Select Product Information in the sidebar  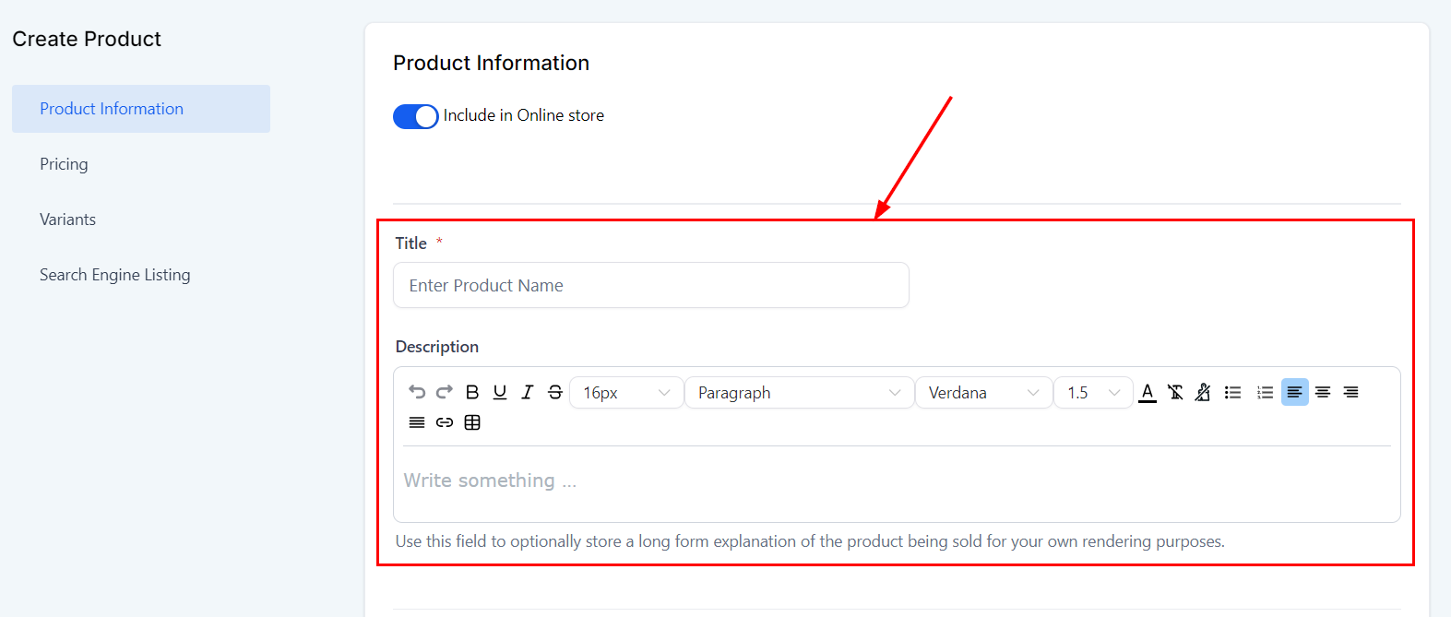112,109
